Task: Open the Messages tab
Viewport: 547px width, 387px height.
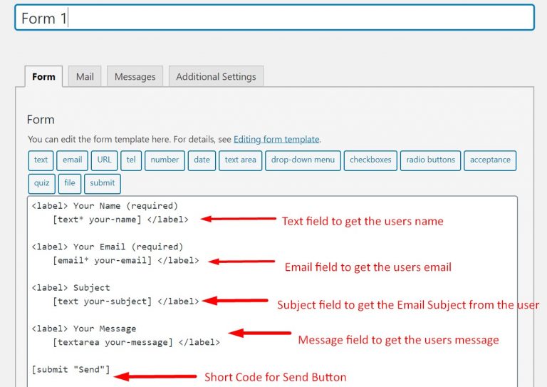Action: 135,76
